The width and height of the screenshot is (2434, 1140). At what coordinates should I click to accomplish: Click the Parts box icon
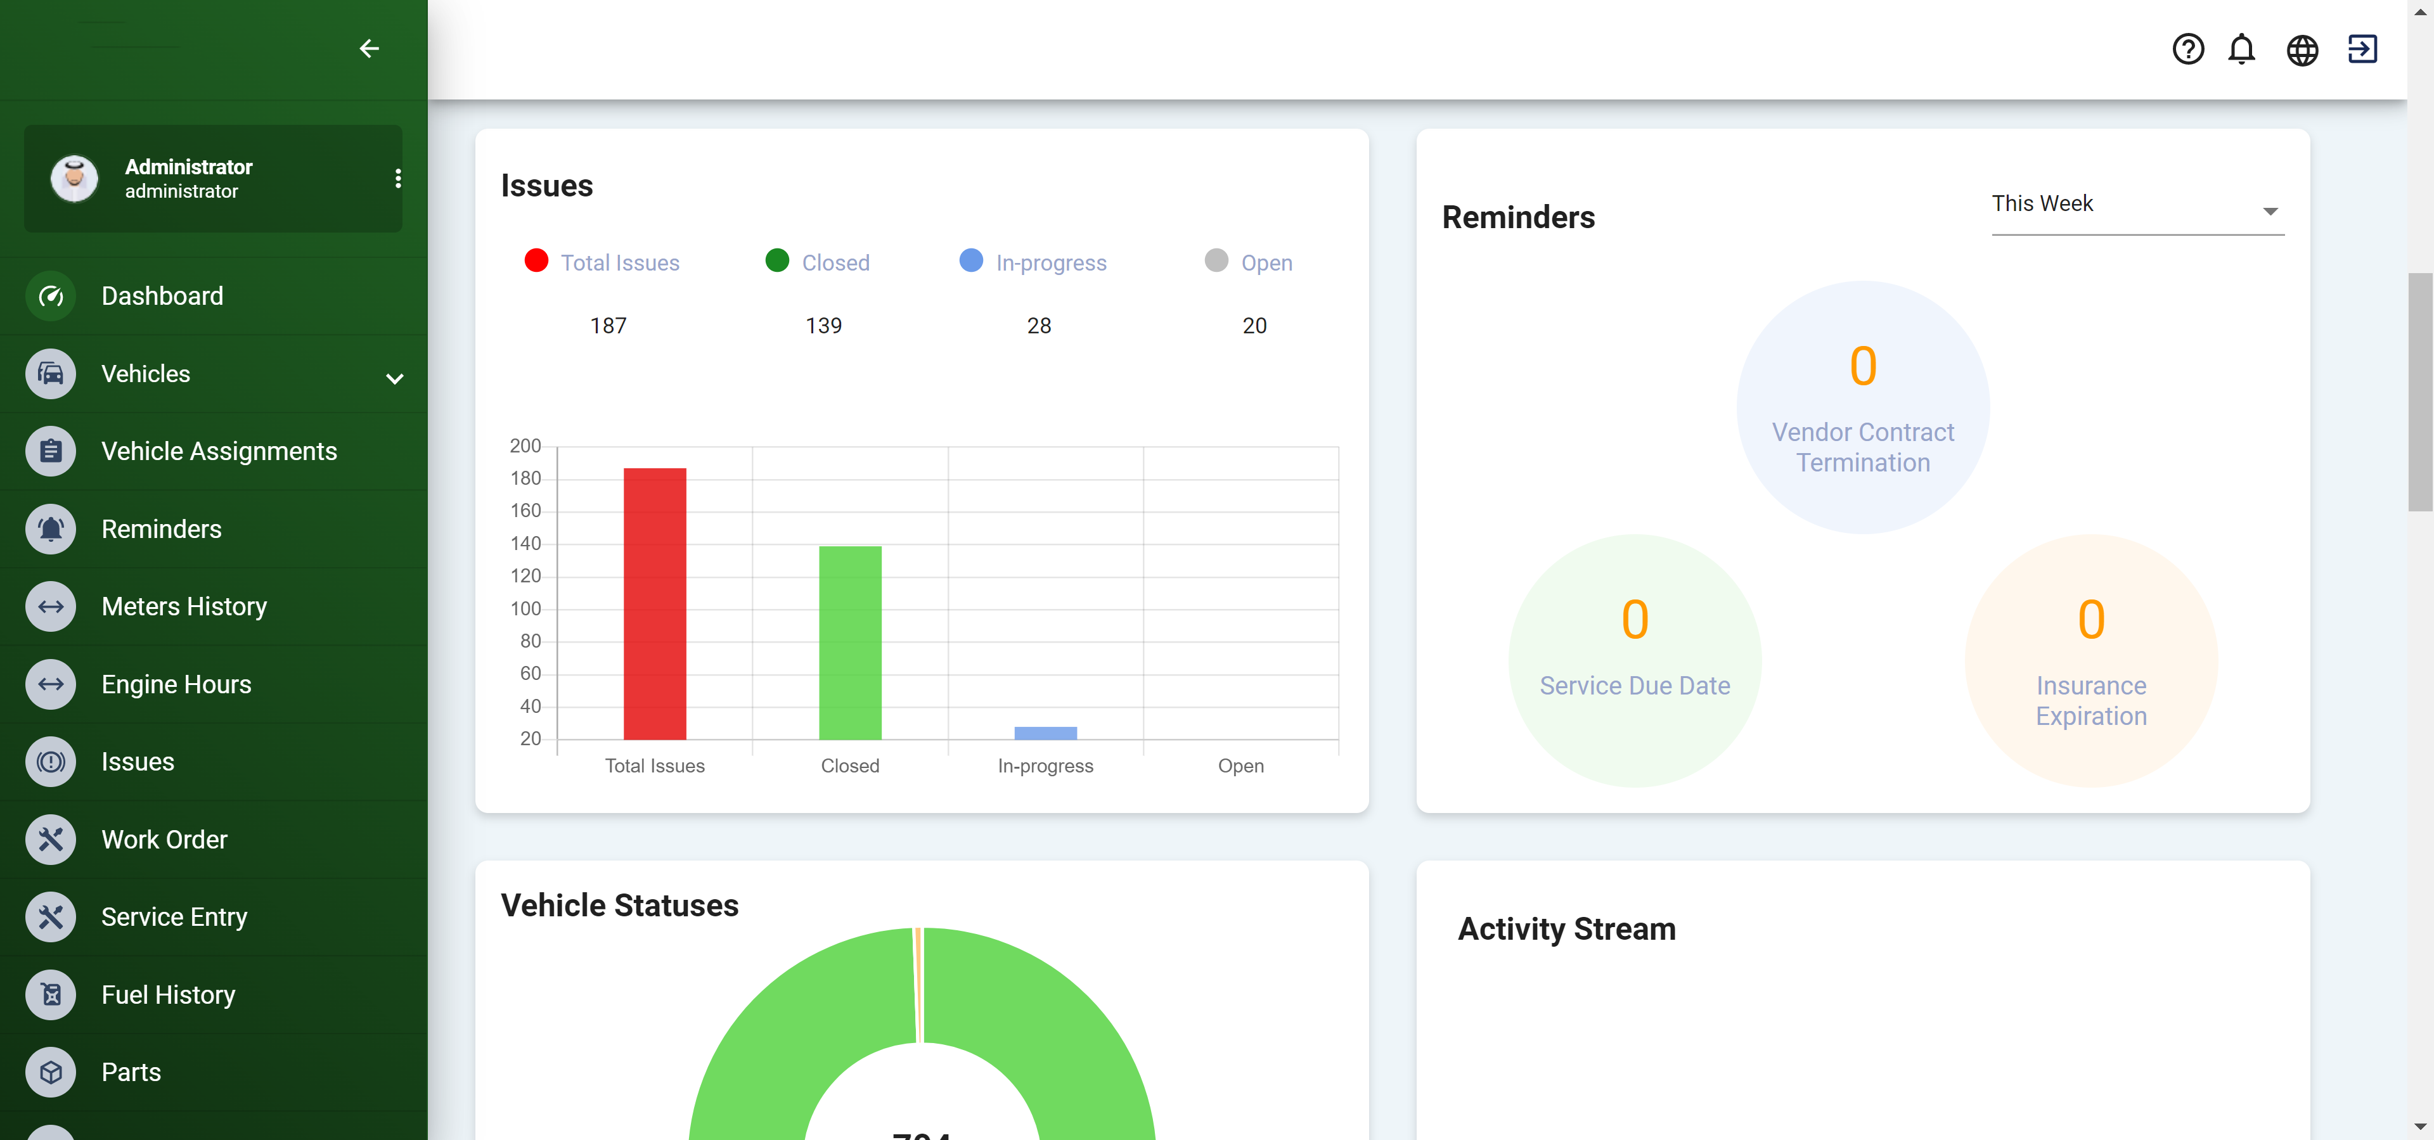tap(51, 1073)
